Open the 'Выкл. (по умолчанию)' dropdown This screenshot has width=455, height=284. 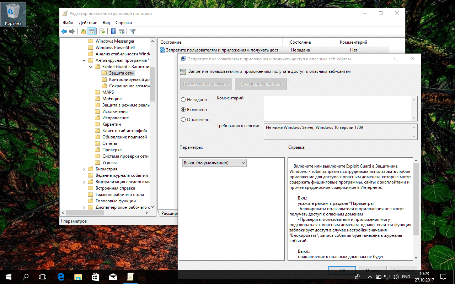pos(214,163)
